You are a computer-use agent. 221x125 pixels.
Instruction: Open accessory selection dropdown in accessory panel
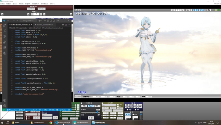coord(109,105)
